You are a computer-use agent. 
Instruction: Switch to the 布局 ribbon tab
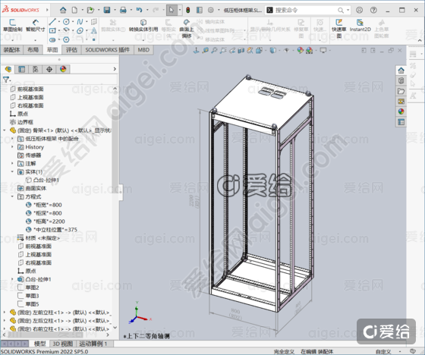[x=33, y=50]
